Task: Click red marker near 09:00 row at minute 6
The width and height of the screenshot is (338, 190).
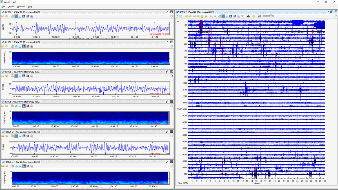Action: coord(216,165)
